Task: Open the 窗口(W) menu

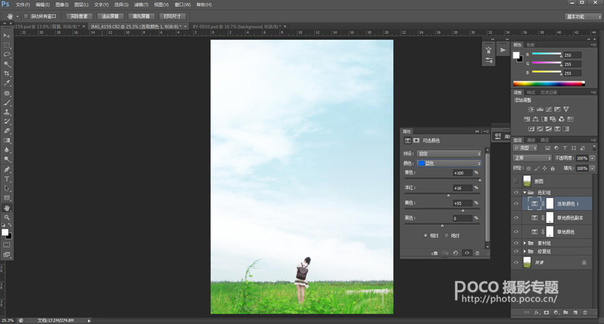Action: pyautogui.click(x=183, y=5)
